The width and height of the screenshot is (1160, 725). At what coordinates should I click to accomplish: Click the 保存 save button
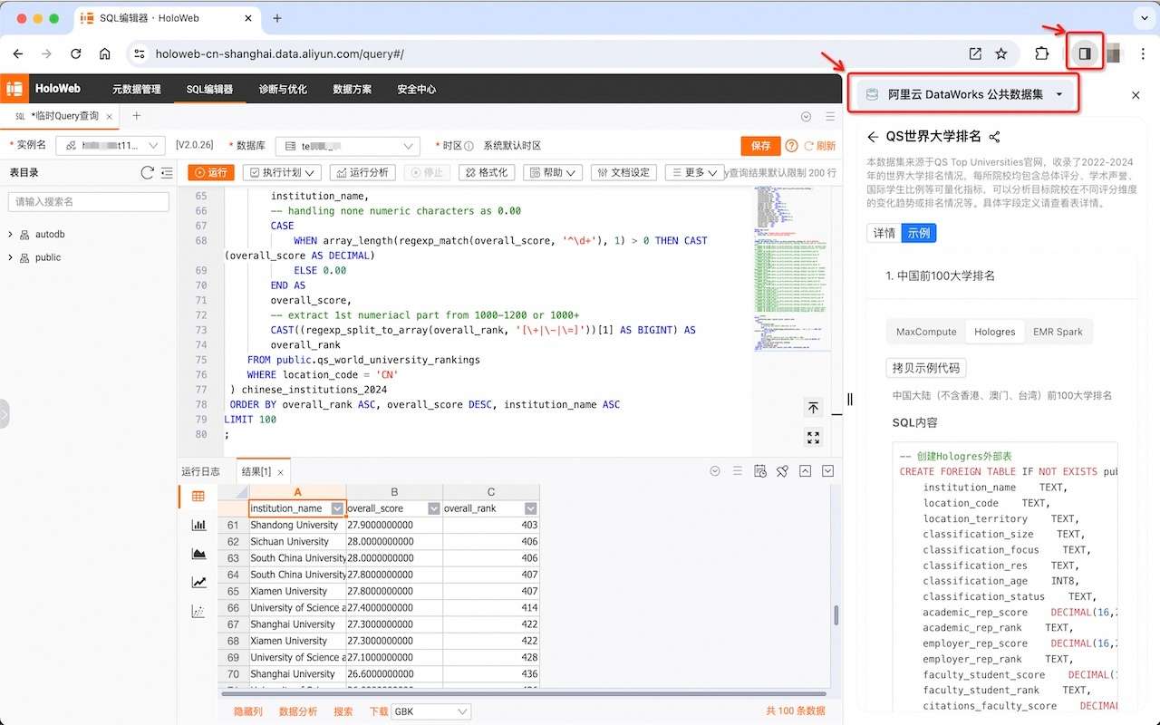coord(760,146)
